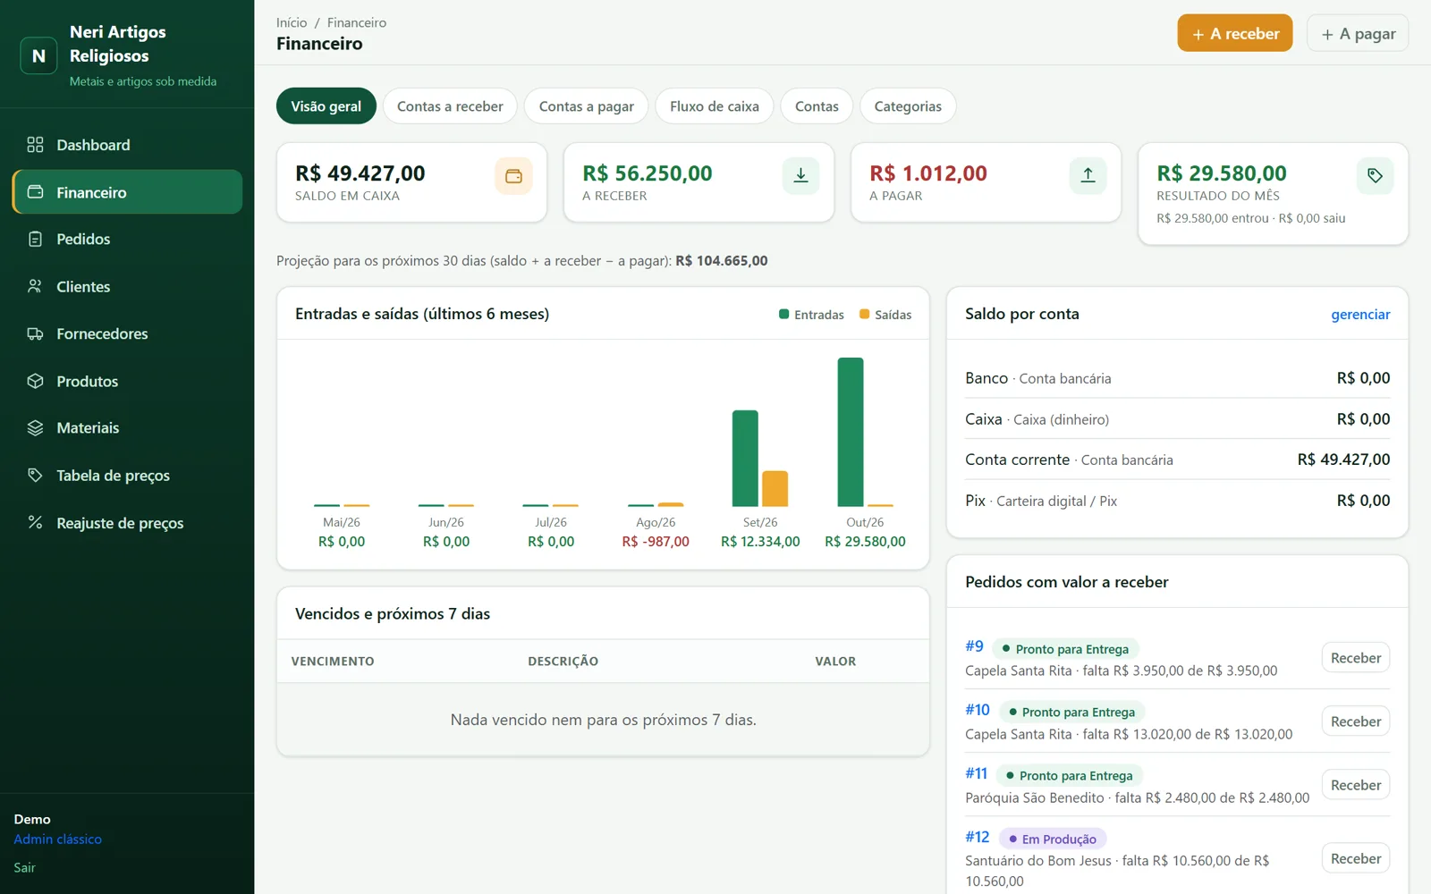This screenshot has height=894, width=1431.
Task: Click the Reajuste de preços percent icon
Action: 35,522
